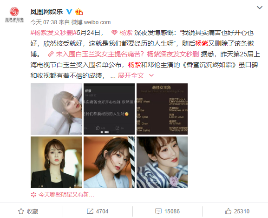Click the gold crown membership badge
The height and width of the screenshot is (218, 268).
coord(79,12)
